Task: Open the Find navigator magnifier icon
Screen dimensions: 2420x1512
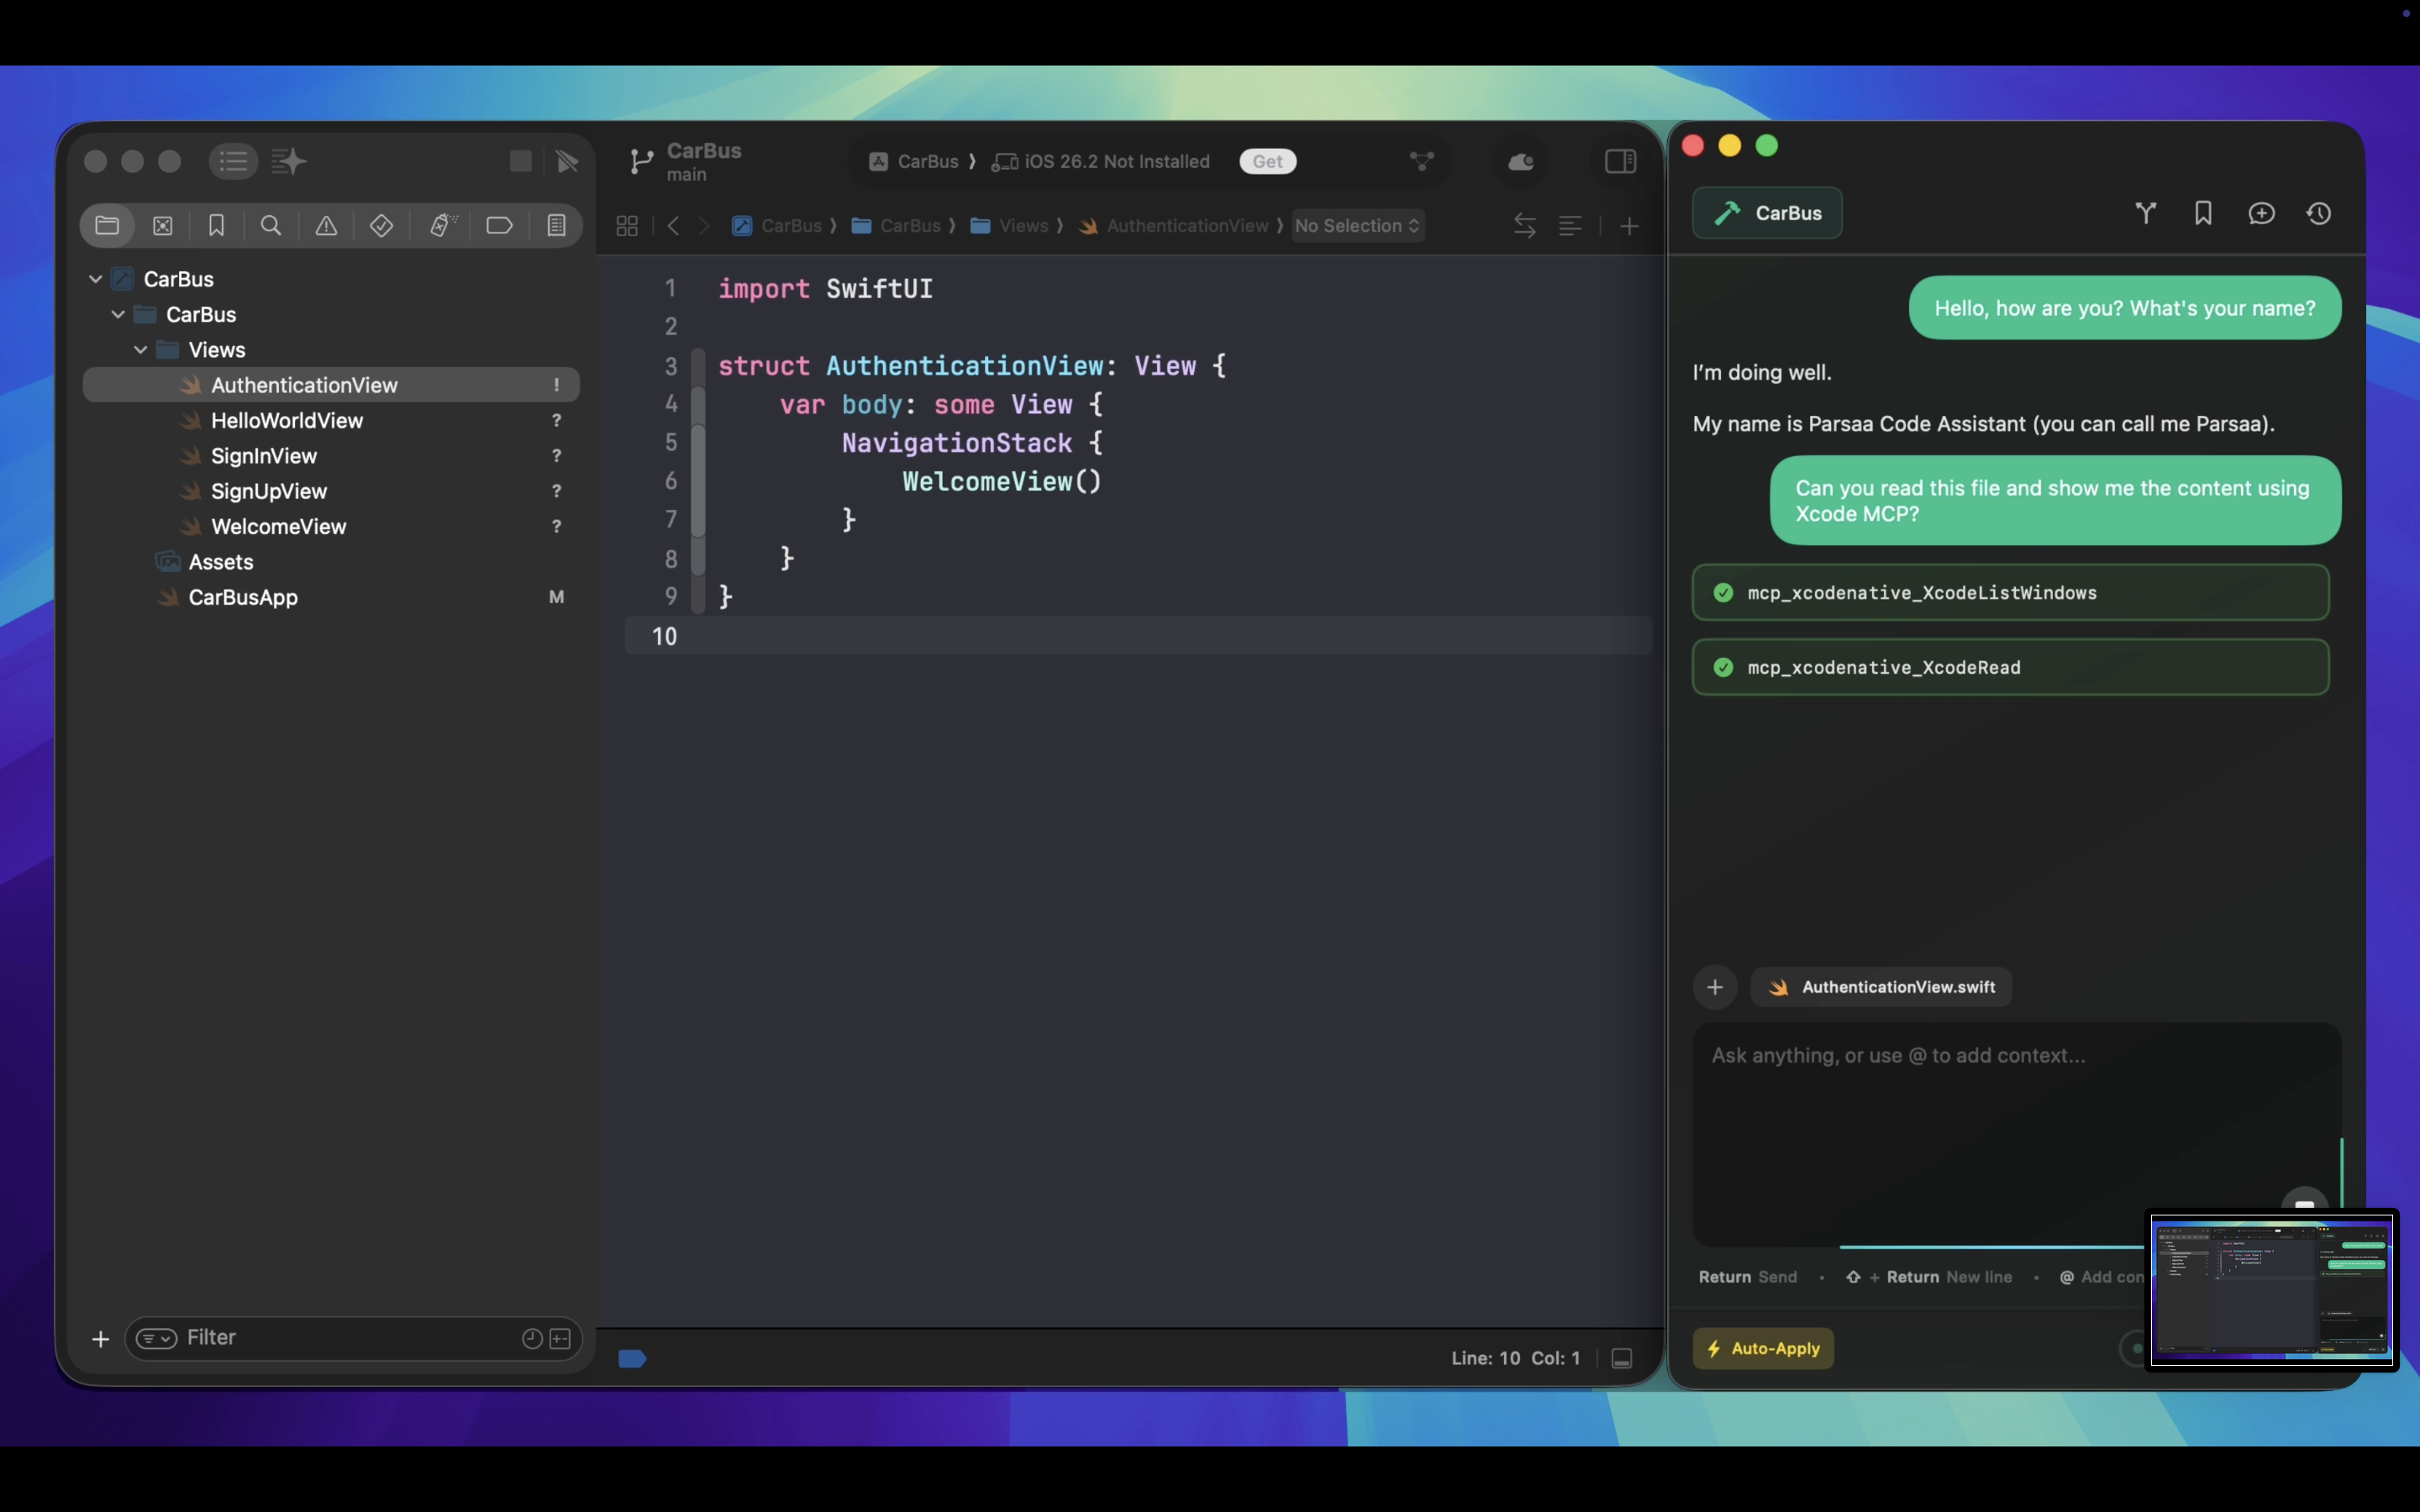Action: [x=270, y=226]
